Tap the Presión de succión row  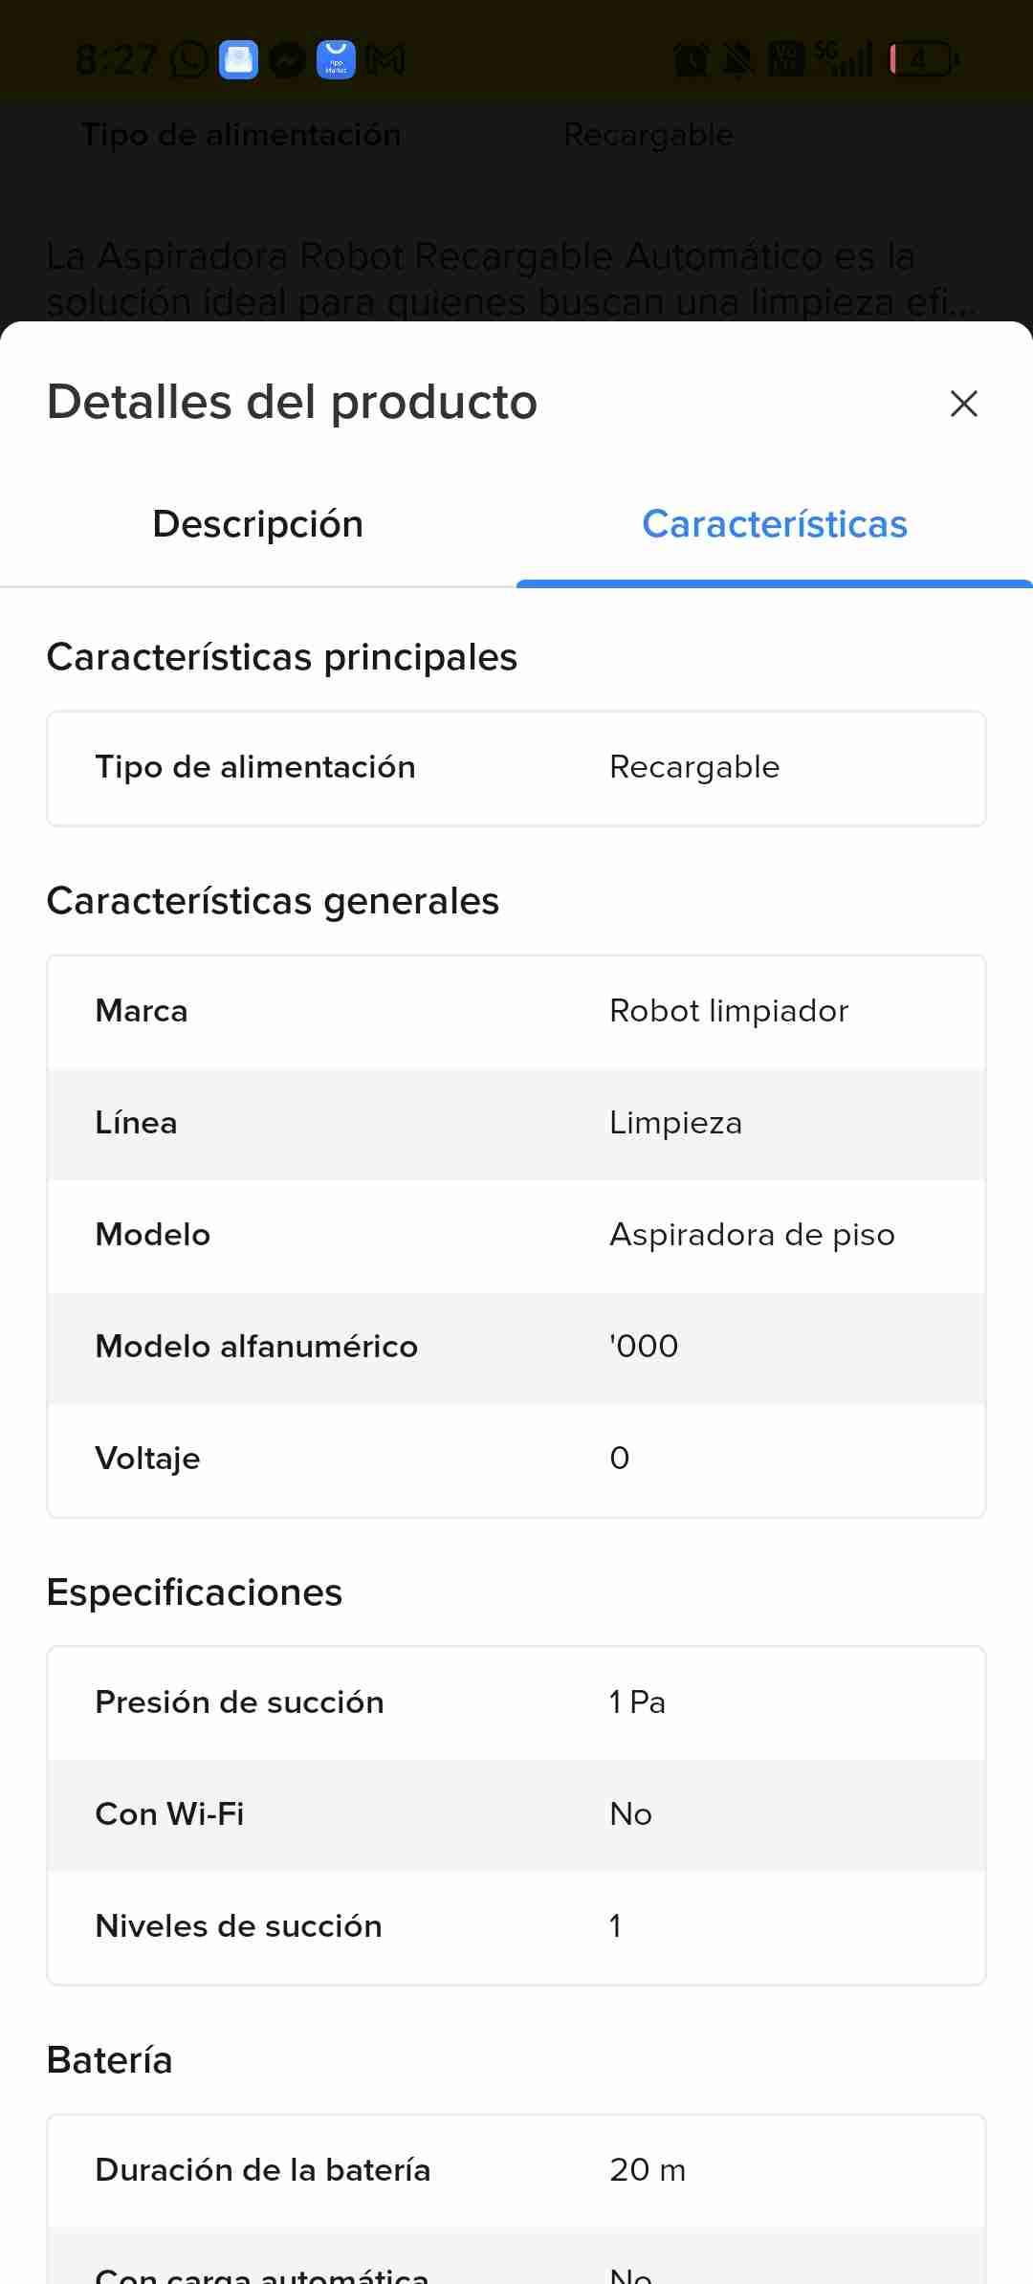[516, 1702]
